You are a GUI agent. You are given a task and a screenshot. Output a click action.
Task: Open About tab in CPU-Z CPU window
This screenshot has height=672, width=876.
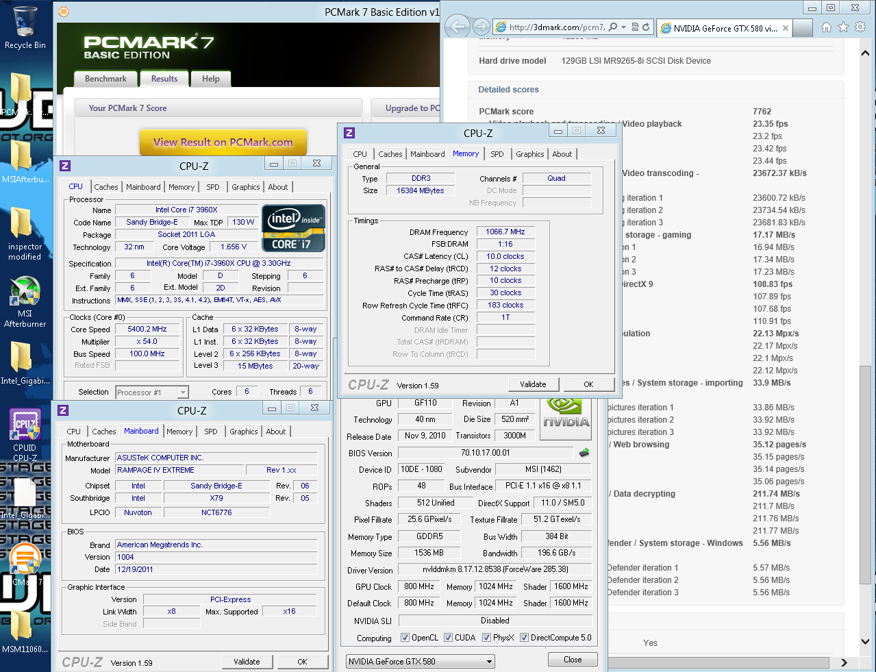pos(278,187)
